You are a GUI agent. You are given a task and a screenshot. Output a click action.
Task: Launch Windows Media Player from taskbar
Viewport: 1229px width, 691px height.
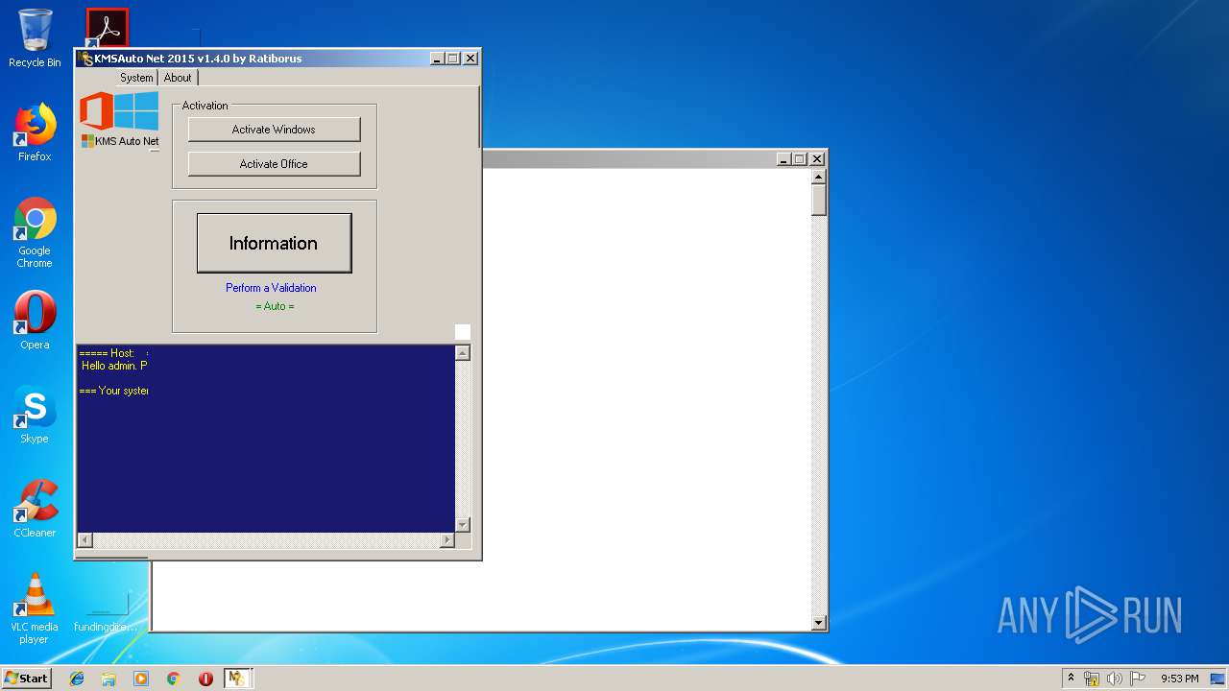[x=141, y=679]
